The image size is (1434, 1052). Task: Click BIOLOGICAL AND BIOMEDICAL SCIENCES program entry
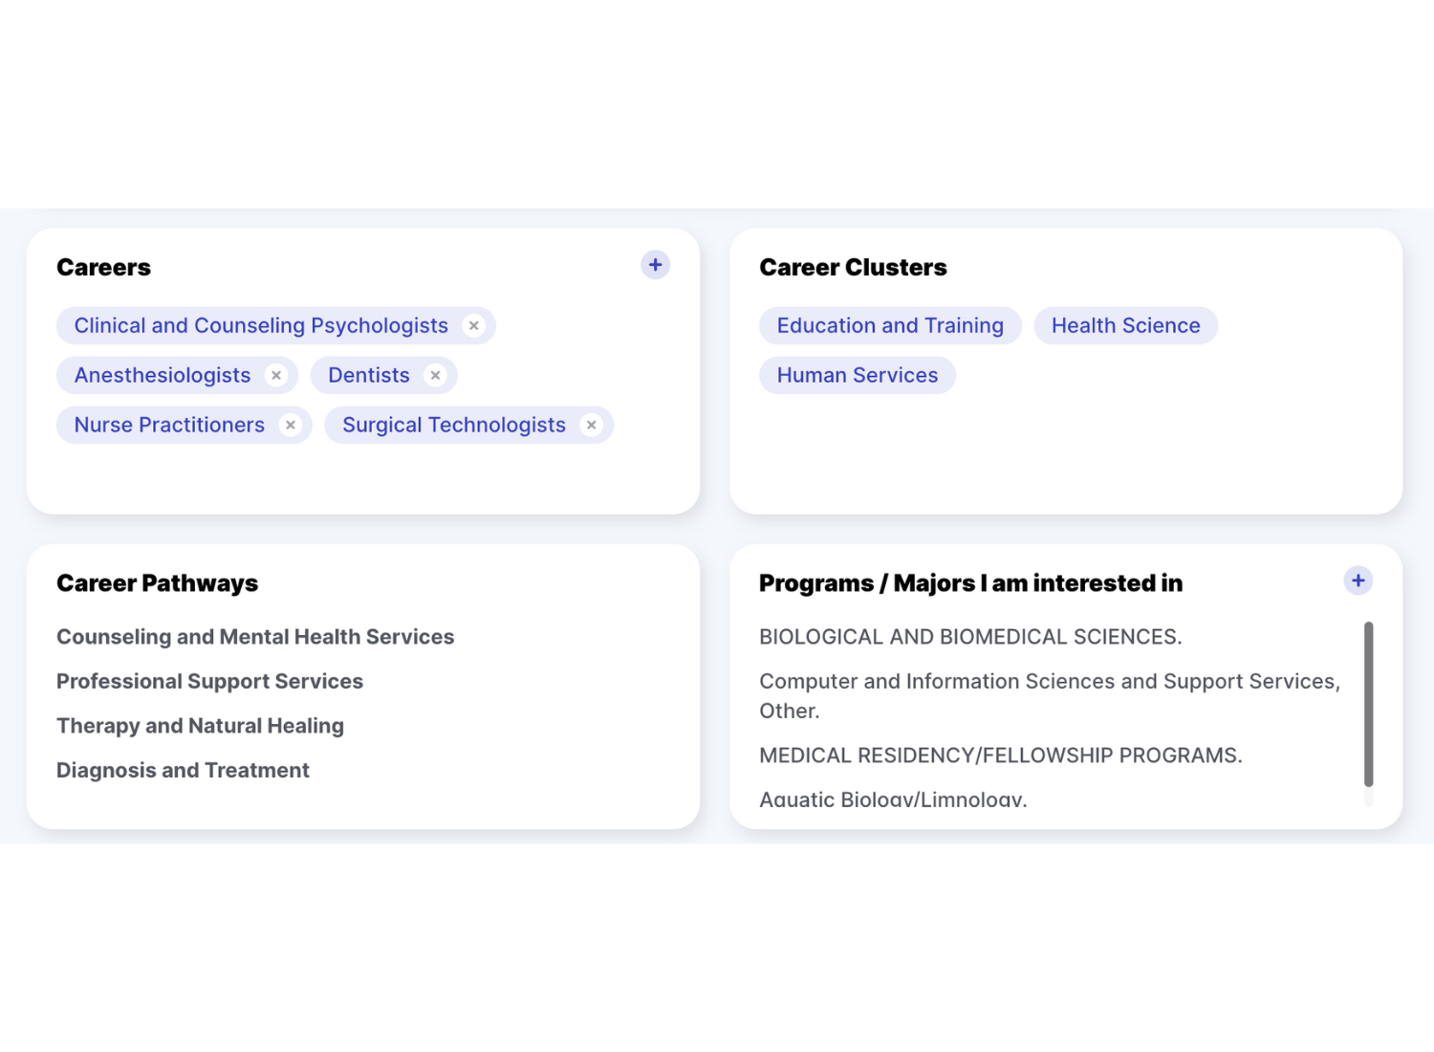pyautogui.click(x=970, y=636)
